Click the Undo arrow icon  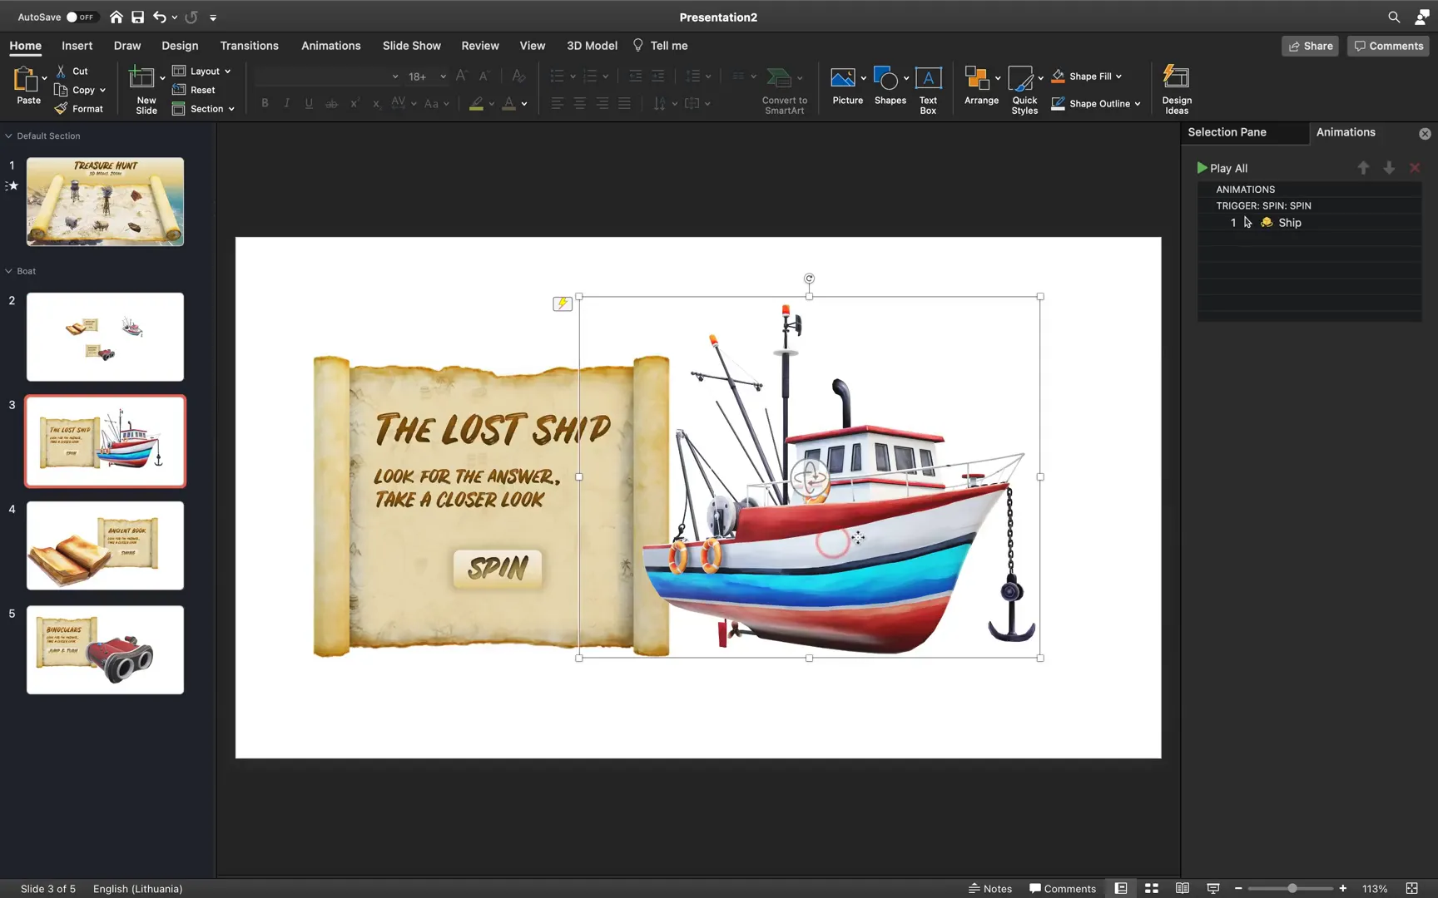pos(160,17)
